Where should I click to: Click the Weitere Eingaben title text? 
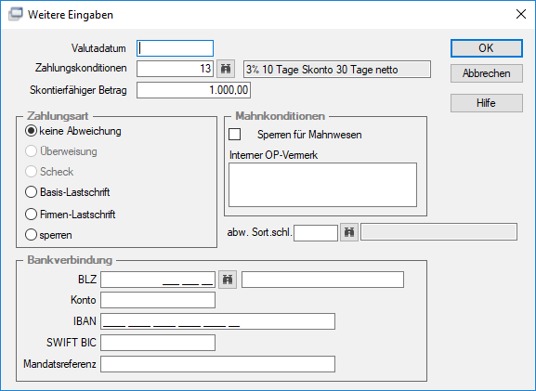(x=71, y=15)
